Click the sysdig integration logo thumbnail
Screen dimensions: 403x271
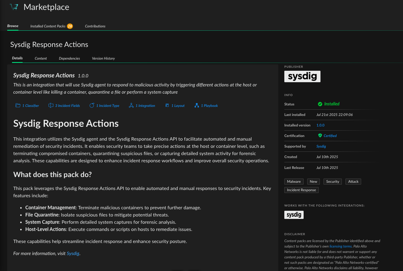point(294,215)
